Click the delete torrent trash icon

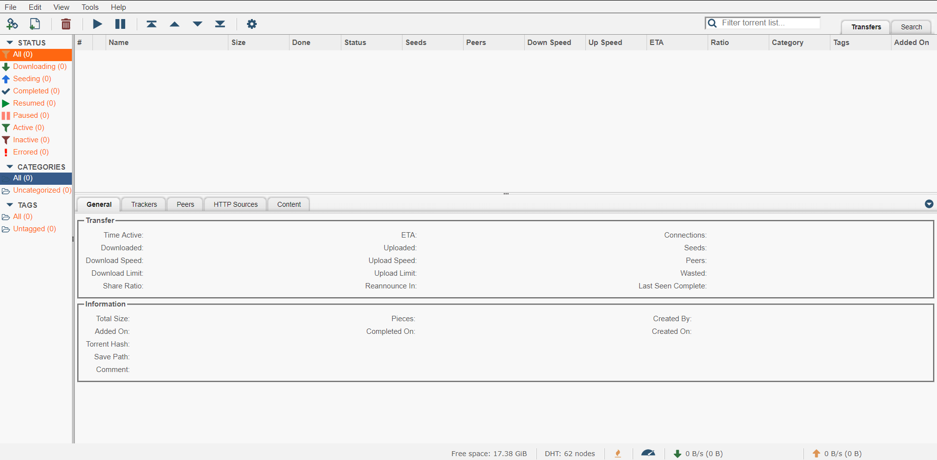[x=66, y=23]
